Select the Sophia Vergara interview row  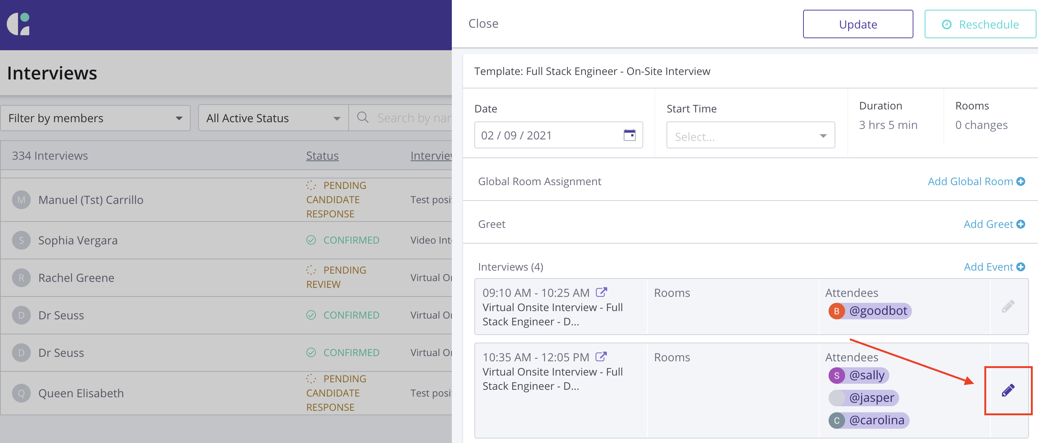click(78, 240)
